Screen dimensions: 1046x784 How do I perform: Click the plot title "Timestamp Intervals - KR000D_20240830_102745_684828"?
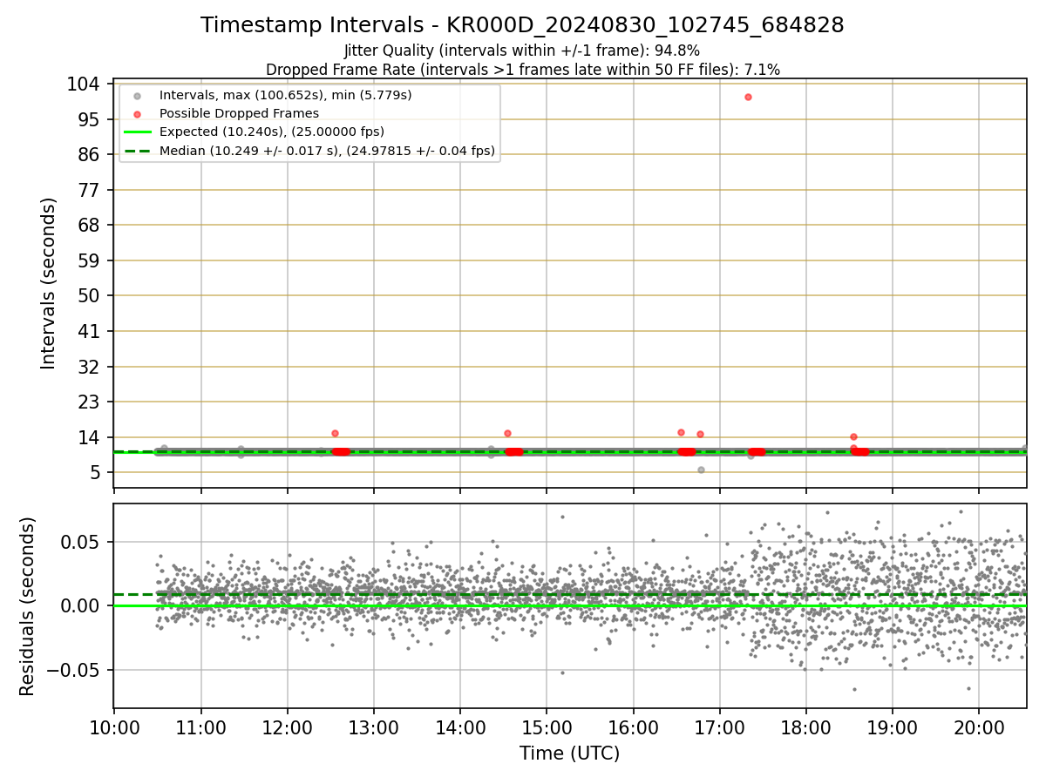[522, 25]
